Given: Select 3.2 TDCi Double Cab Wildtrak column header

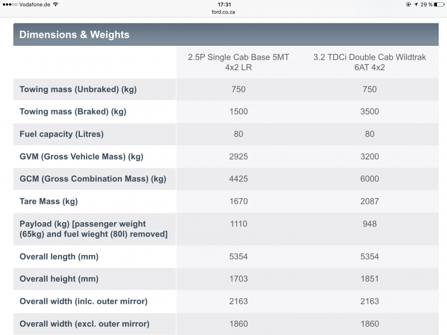Looking at the screenshot, I should click(x=369, y=62).
